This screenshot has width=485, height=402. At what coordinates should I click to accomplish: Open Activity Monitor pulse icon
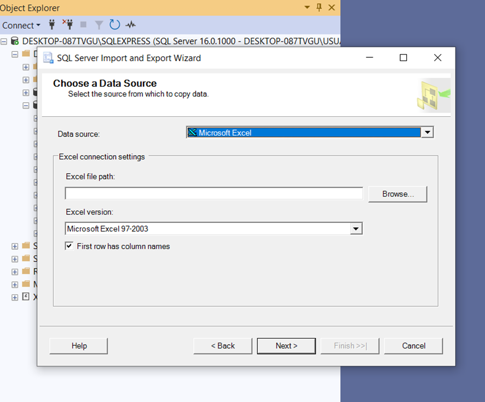click(130, 25)
